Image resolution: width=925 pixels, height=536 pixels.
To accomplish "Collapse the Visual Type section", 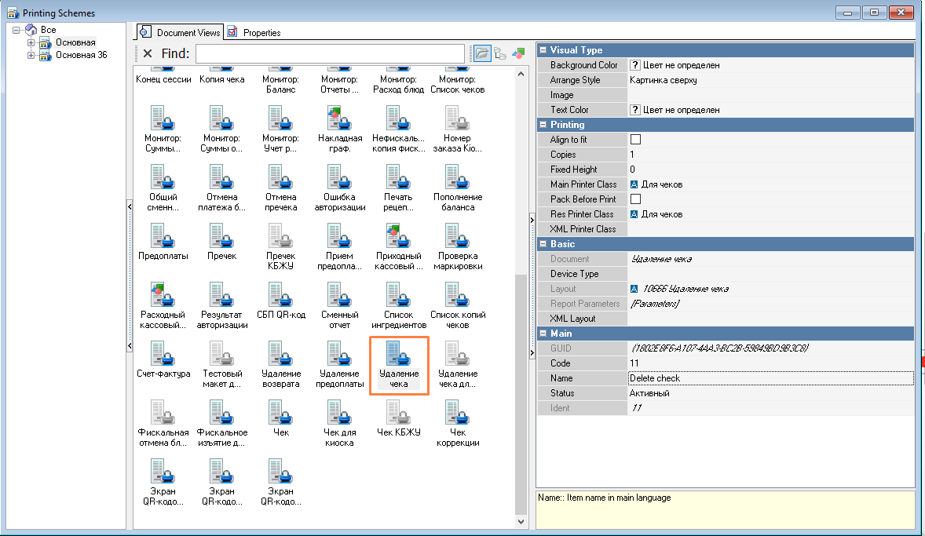I will 543,50.
